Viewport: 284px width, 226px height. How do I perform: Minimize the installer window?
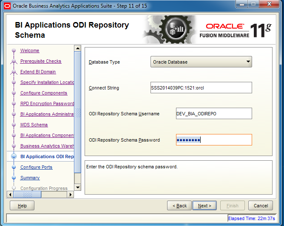(241, 4)
